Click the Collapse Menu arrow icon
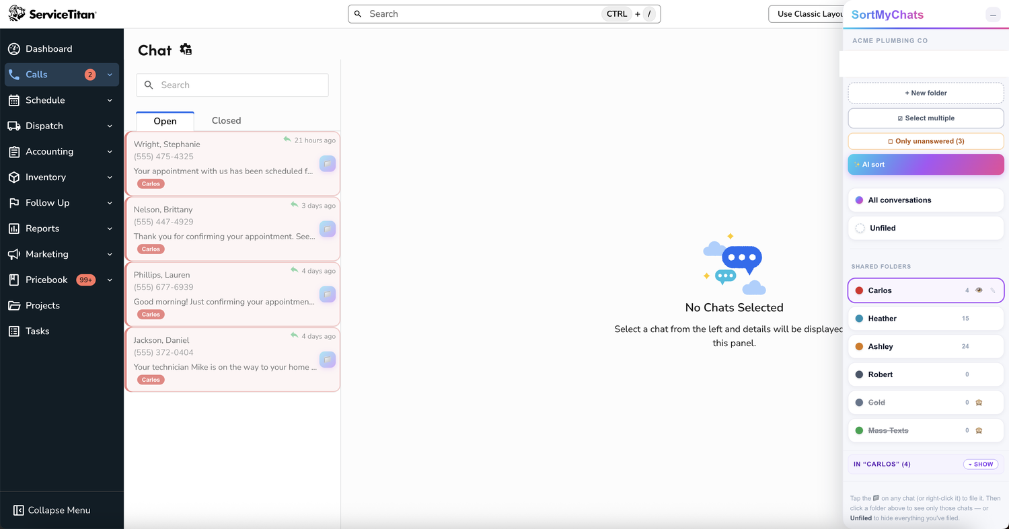Image resolution: width=1009 pixels, height=529 pixels. point(19,510)
